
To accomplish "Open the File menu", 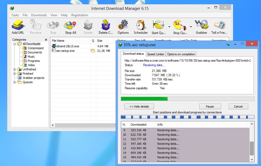I will point(25,15).
